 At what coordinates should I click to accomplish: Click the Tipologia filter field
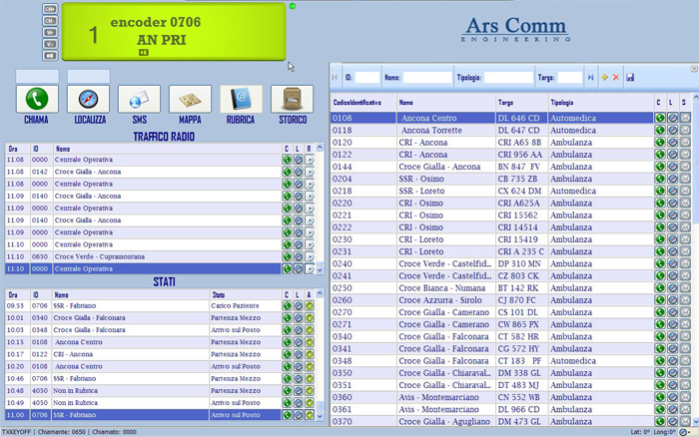(x=508, y=77)
